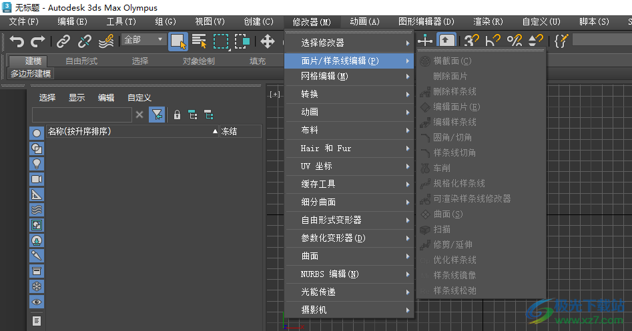Toggle the frozen snowflake display filter

point(37,286)
